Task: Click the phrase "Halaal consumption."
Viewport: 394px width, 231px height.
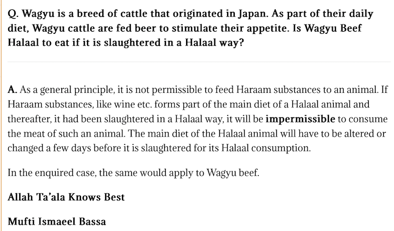Action: (x=266, y=149)
